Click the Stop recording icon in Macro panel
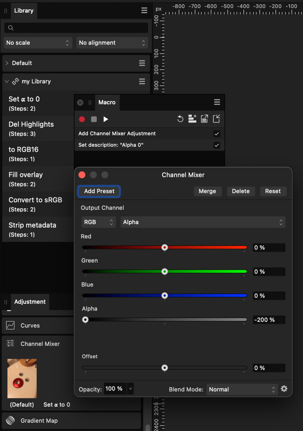This screenshot has height=431, width=303. click(x=94, y=119)
